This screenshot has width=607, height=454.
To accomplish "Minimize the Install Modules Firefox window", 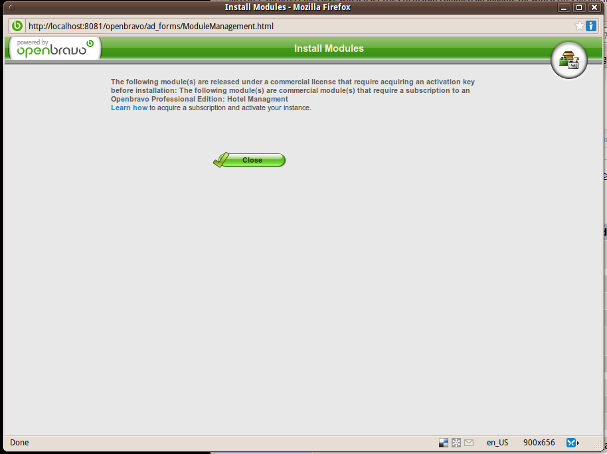I will click(x=564, y=7).
